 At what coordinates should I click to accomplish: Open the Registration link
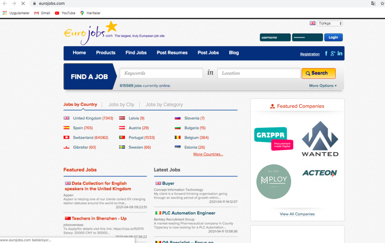point(310,54)
